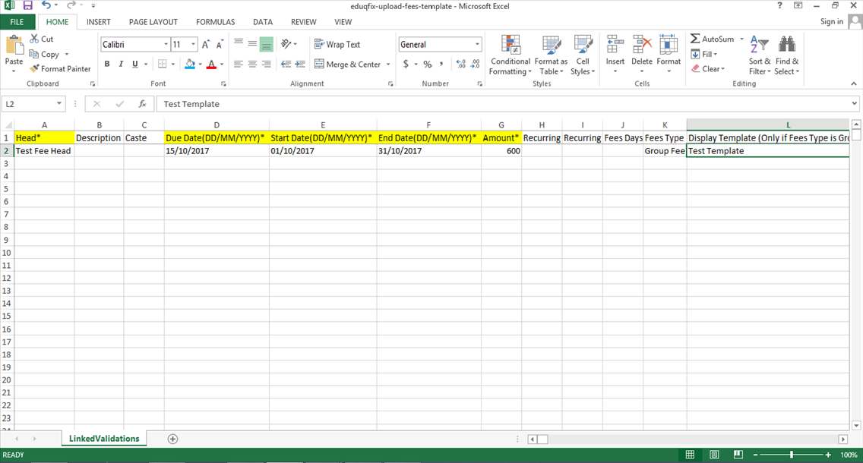Increase font size with the large A icon

pyautogui.click(x=205, y=45)
